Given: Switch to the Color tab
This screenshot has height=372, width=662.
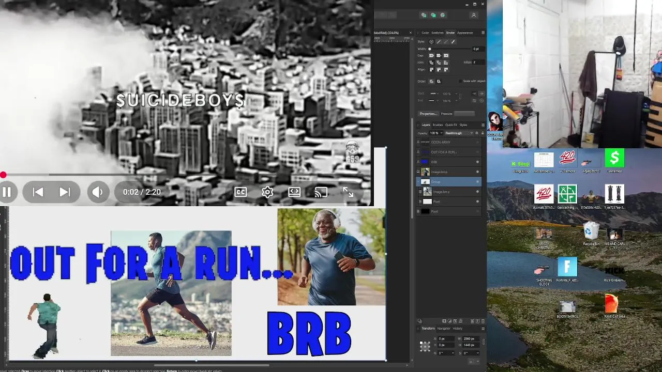Looking at the screenshot, I should [425, 33].
